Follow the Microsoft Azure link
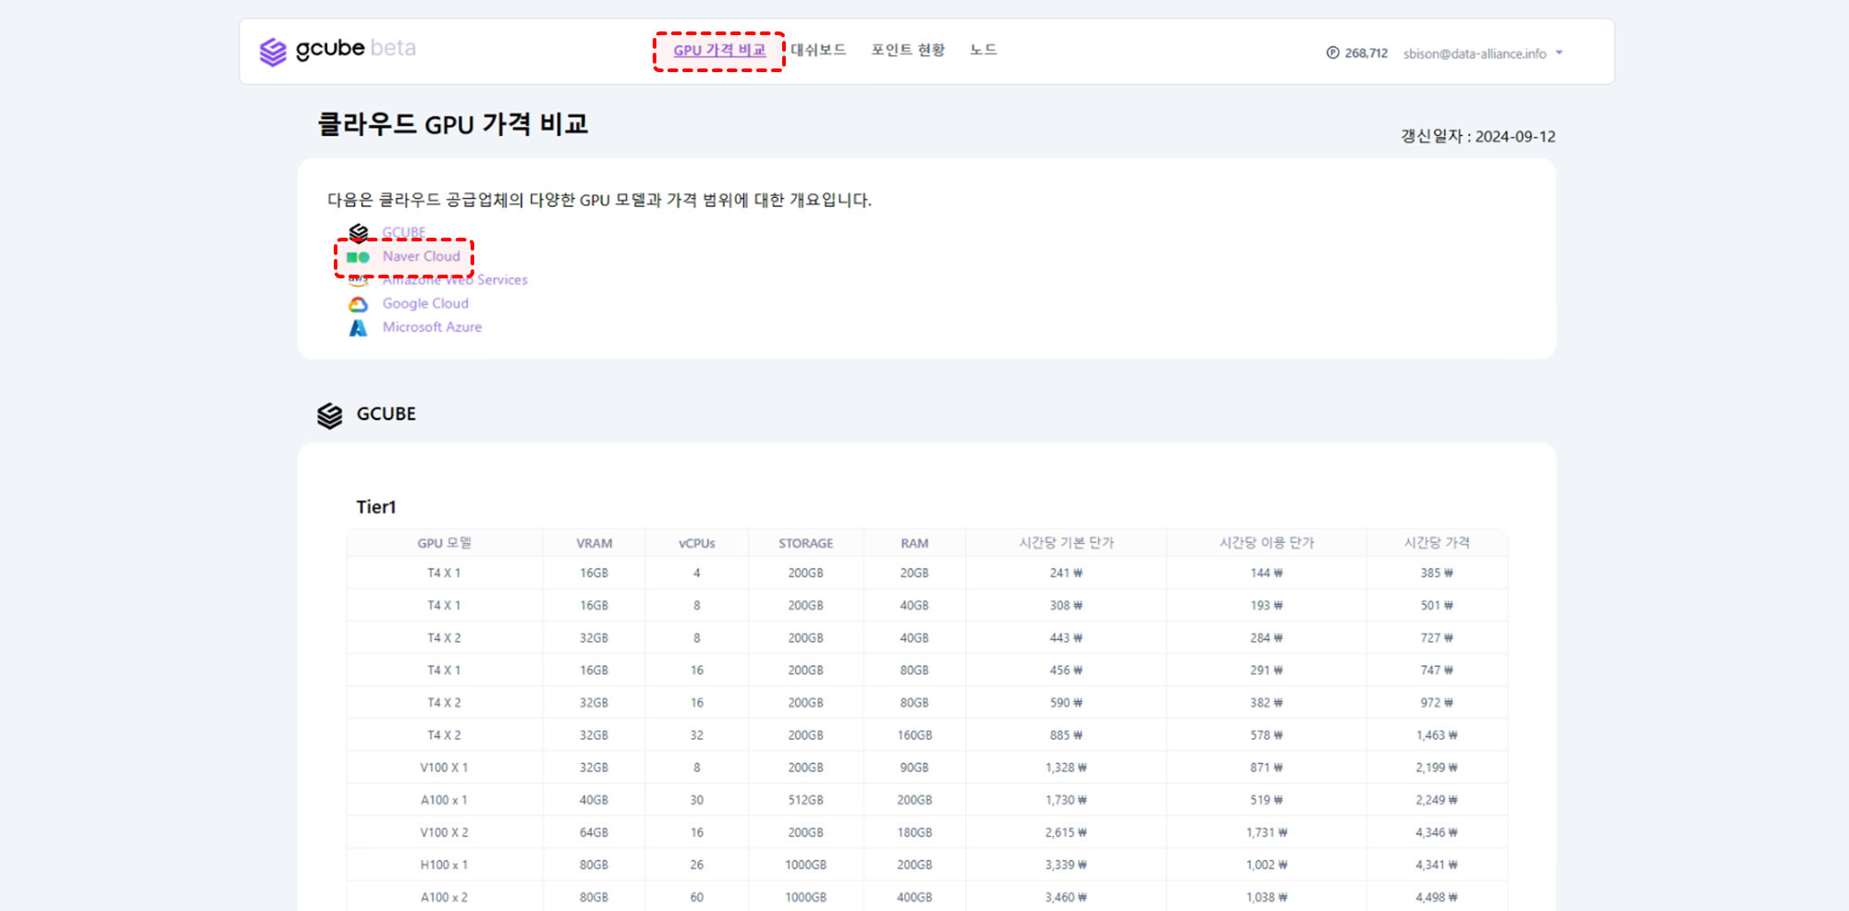 point(432,327)
